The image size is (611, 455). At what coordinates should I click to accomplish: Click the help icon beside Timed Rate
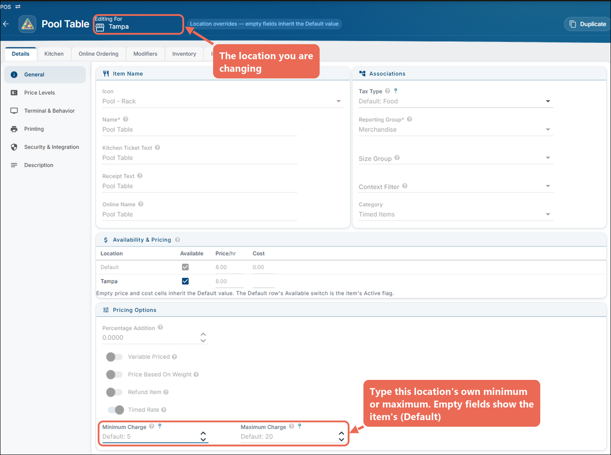click(x=164, y=410)
